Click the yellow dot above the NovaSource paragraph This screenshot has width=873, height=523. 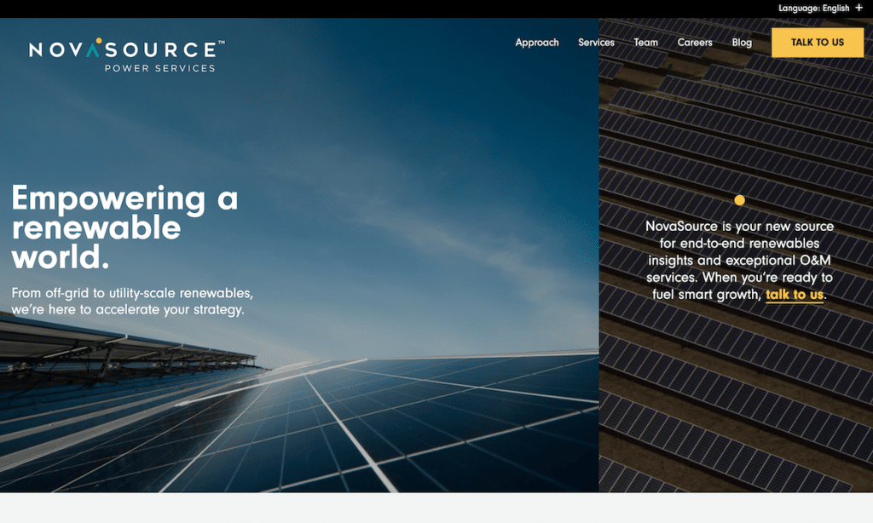pos(739,200)
